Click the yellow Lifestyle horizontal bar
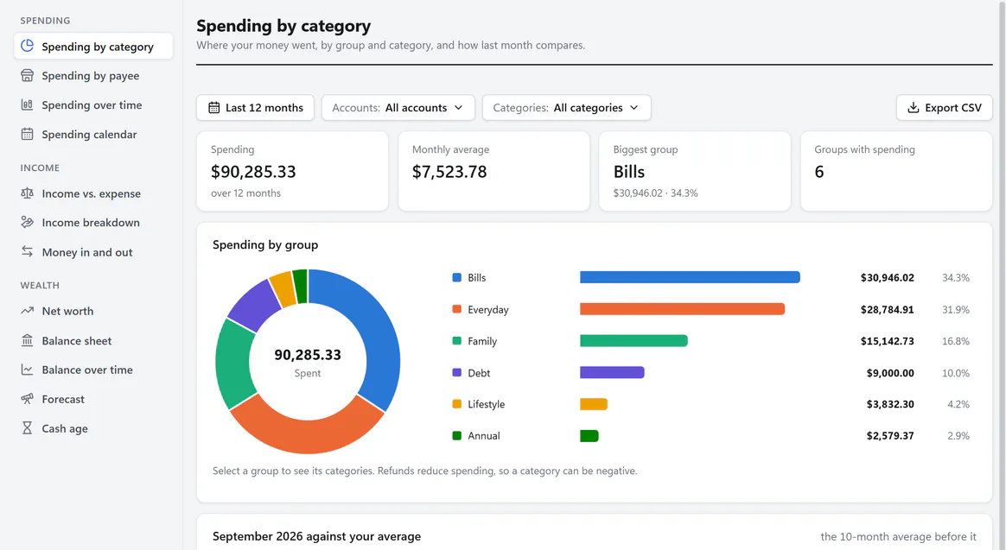Viewport: 1006px width, 550px height. (x=594, y=404)
